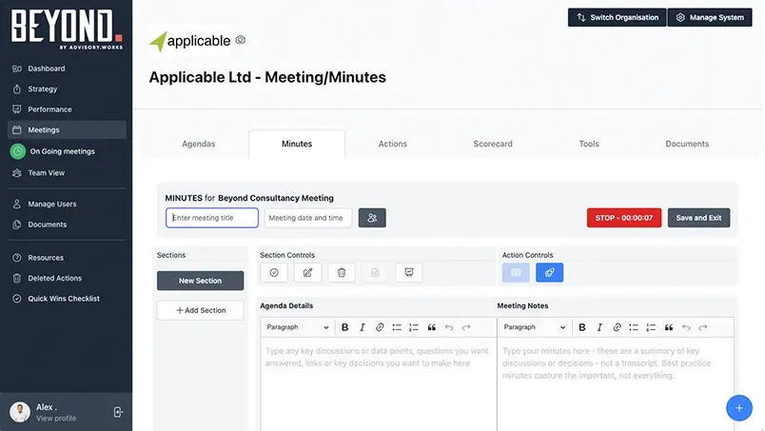Viewport: 765px width, 431px height.
Task: Click the edit pencil icon in Section Controls
Action: (x=307, y=272)
